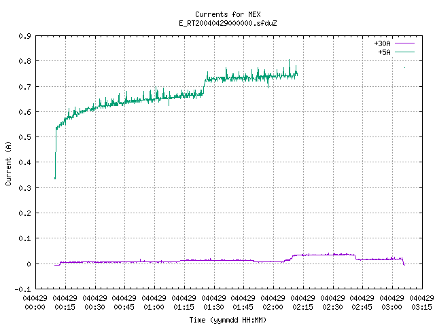Image resolution: width=435 pixels, height=326 pixels.
Task: Click the chart title 'Currents for MEX'
Action: click(x=228, y=14)
